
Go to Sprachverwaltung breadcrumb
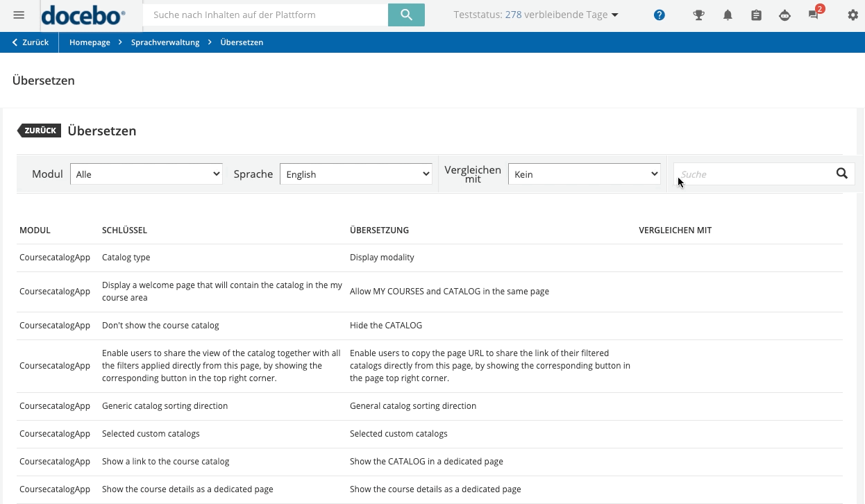[165, 42]
